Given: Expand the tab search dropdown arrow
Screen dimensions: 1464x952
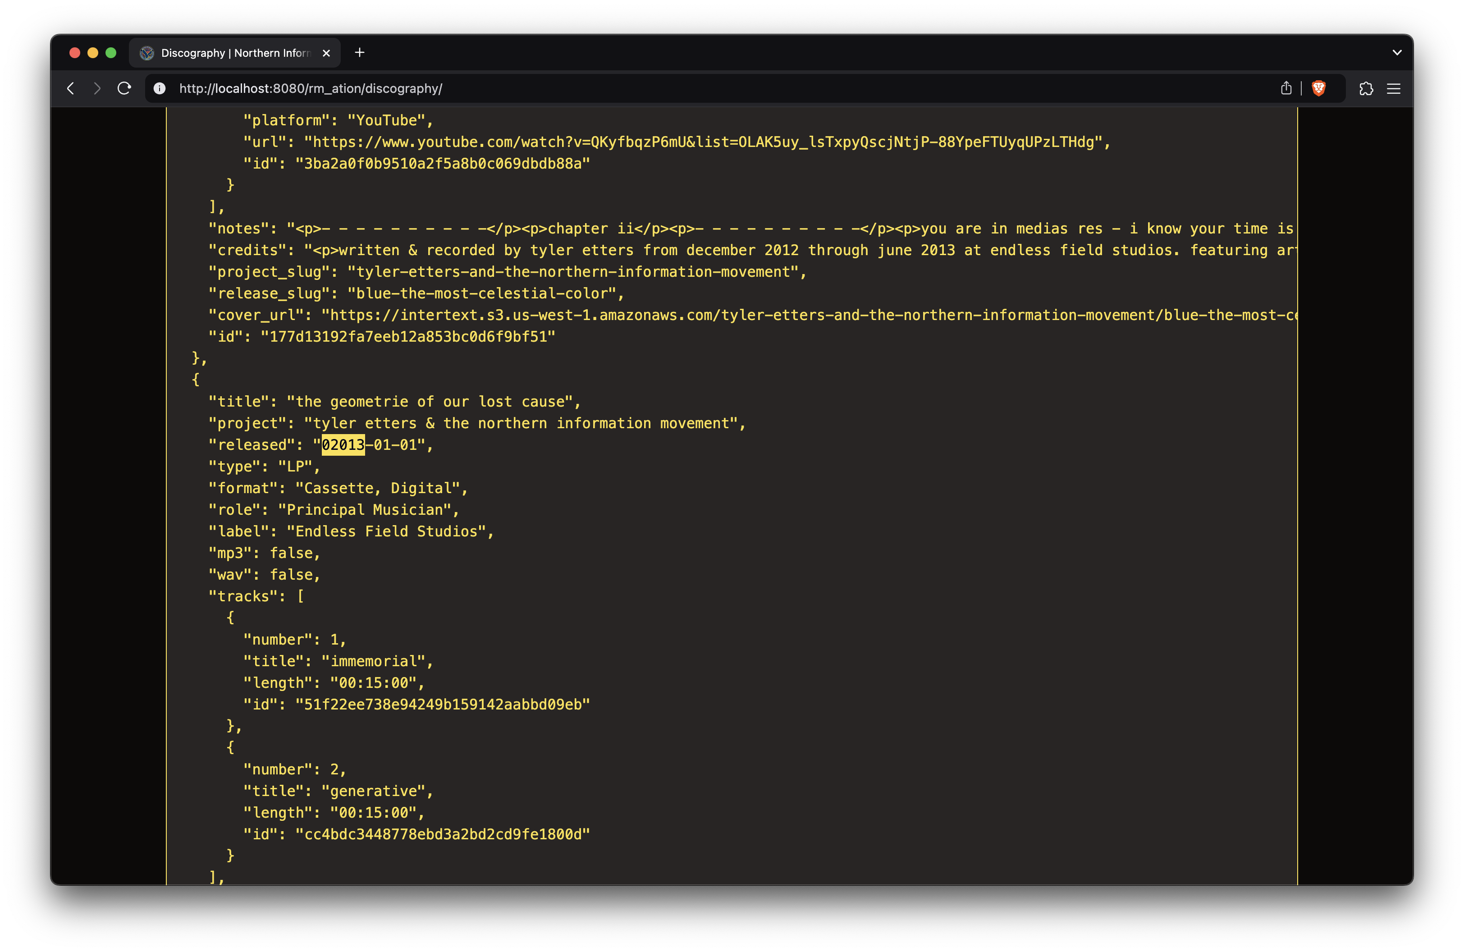Looking at the screenshot, I should click(x=1396, y=53).
